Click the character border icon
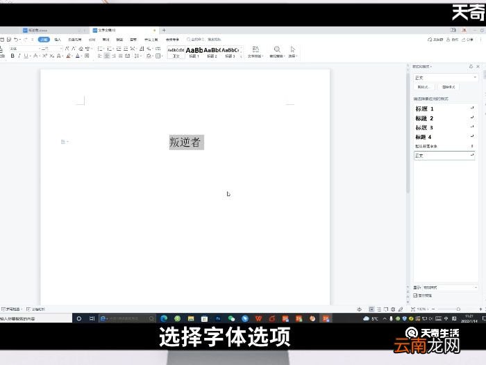The width and height of the screenshot is (486, 365). coord(87,56)
